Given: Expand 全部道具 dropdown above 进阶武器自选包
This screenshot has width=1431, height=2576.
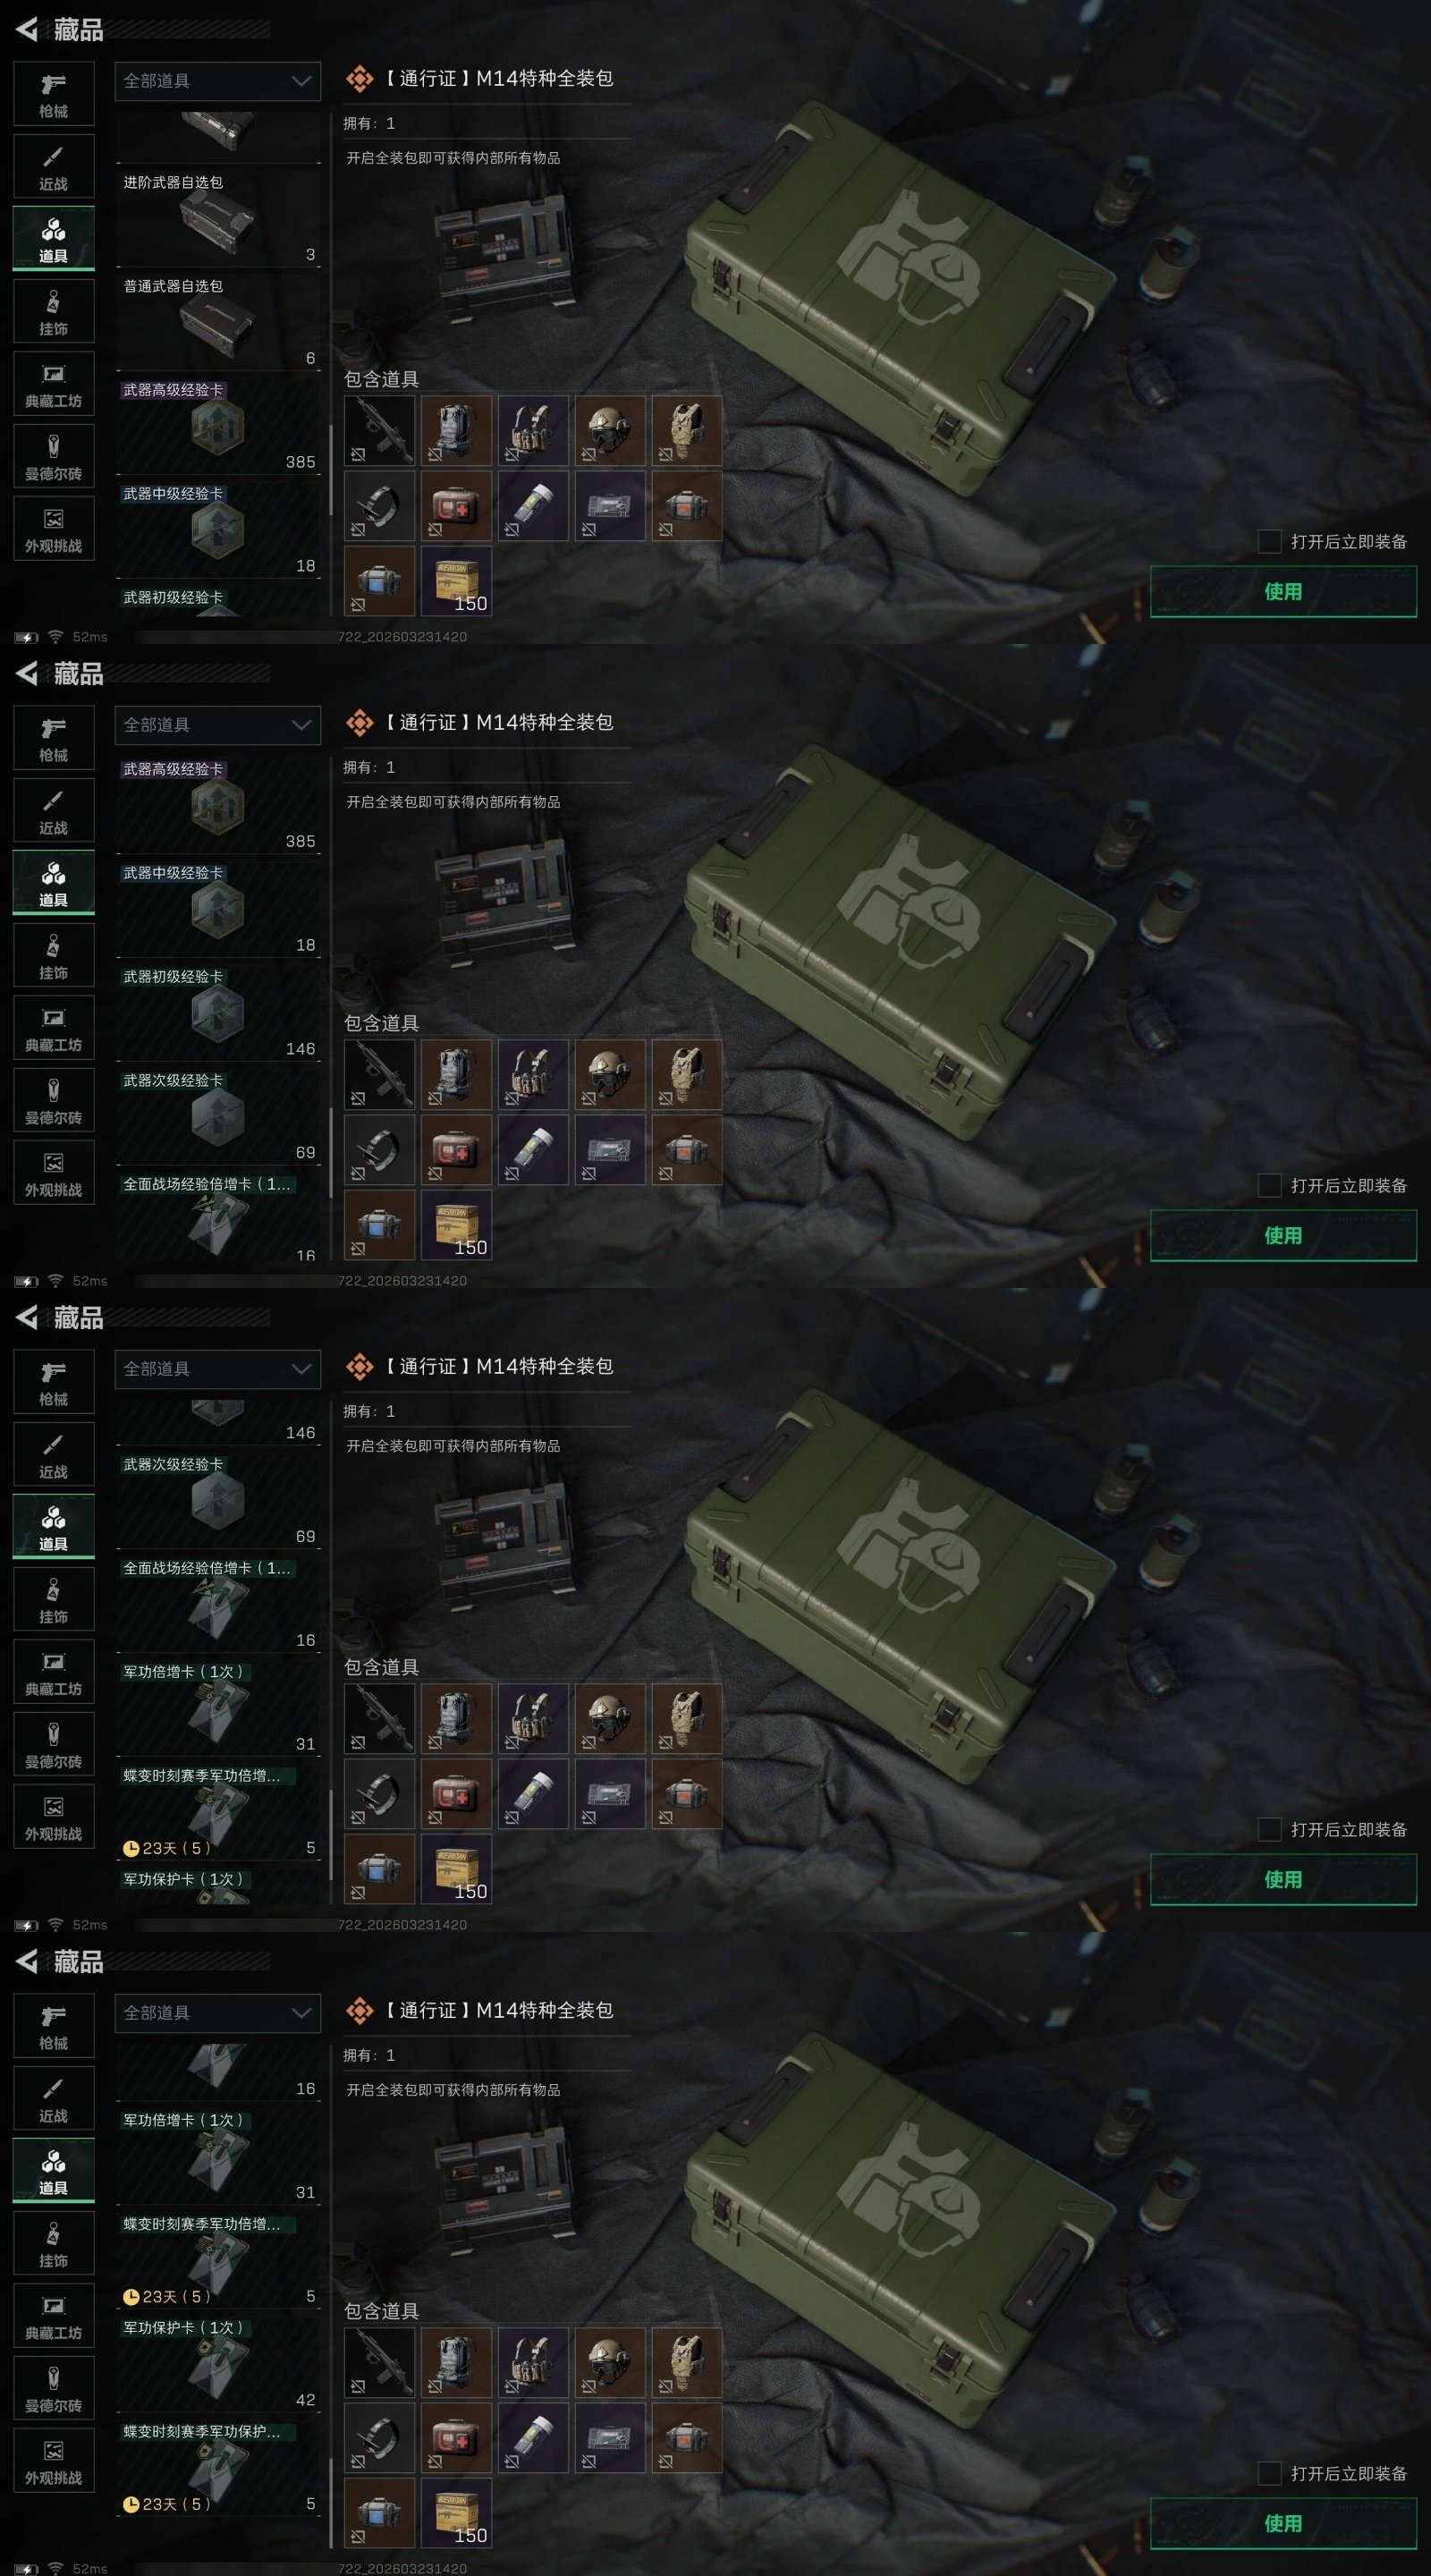Looking at the screenshot, I should [x=218, y=81].
